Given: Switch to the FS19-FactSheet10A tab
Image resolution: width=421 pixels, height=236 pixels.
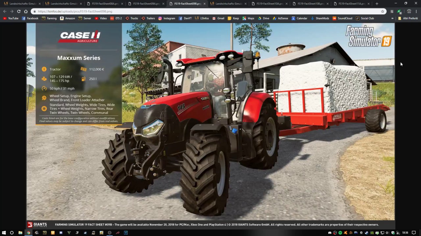Looking at the screenshot, I should (x=270, y=4).
